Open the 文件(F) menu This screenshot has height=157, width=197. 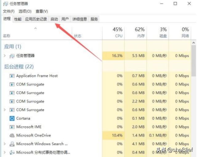9,11
